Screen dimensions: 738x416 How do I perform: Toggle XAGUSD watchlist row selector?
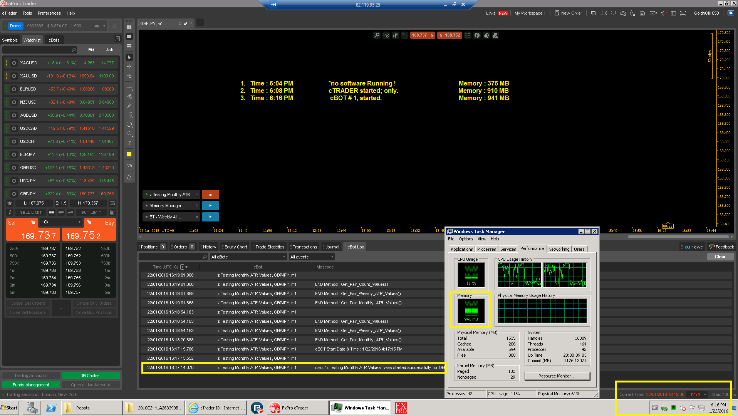[x=14, y=63]
